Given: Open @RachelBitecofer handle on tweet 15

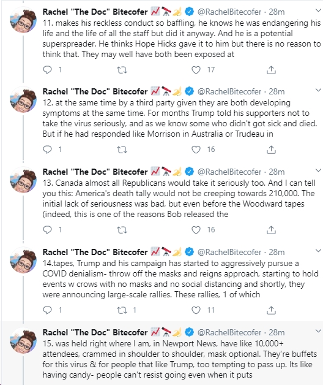Looking at the screenshot, I should pos(229,332).
